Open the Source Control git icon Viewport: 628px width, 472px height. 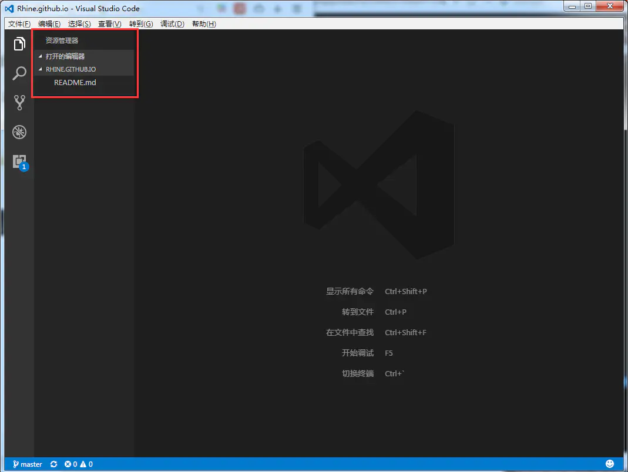pos(19,103)
